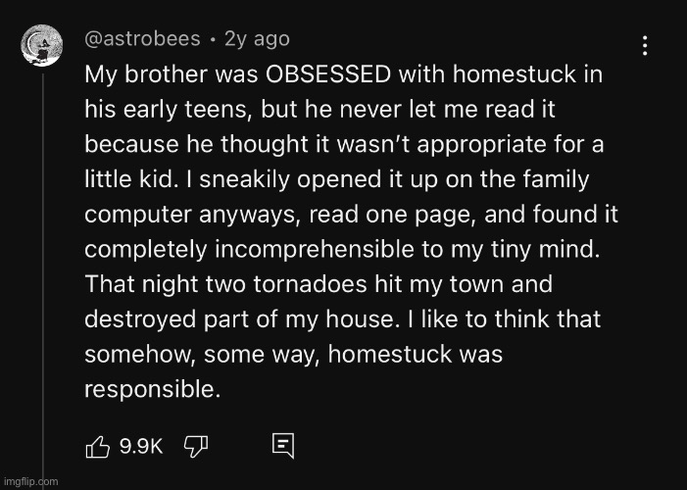Click the word destroyed in the comment

(141, 319)
